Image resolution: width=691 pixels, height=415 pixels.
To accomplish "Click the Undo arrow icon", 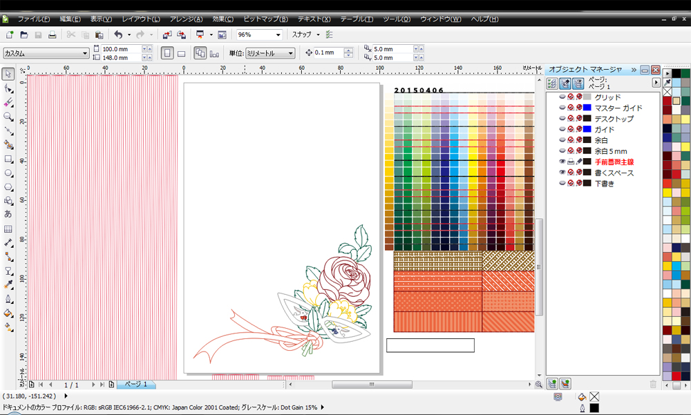I will (x=117, y=35).
